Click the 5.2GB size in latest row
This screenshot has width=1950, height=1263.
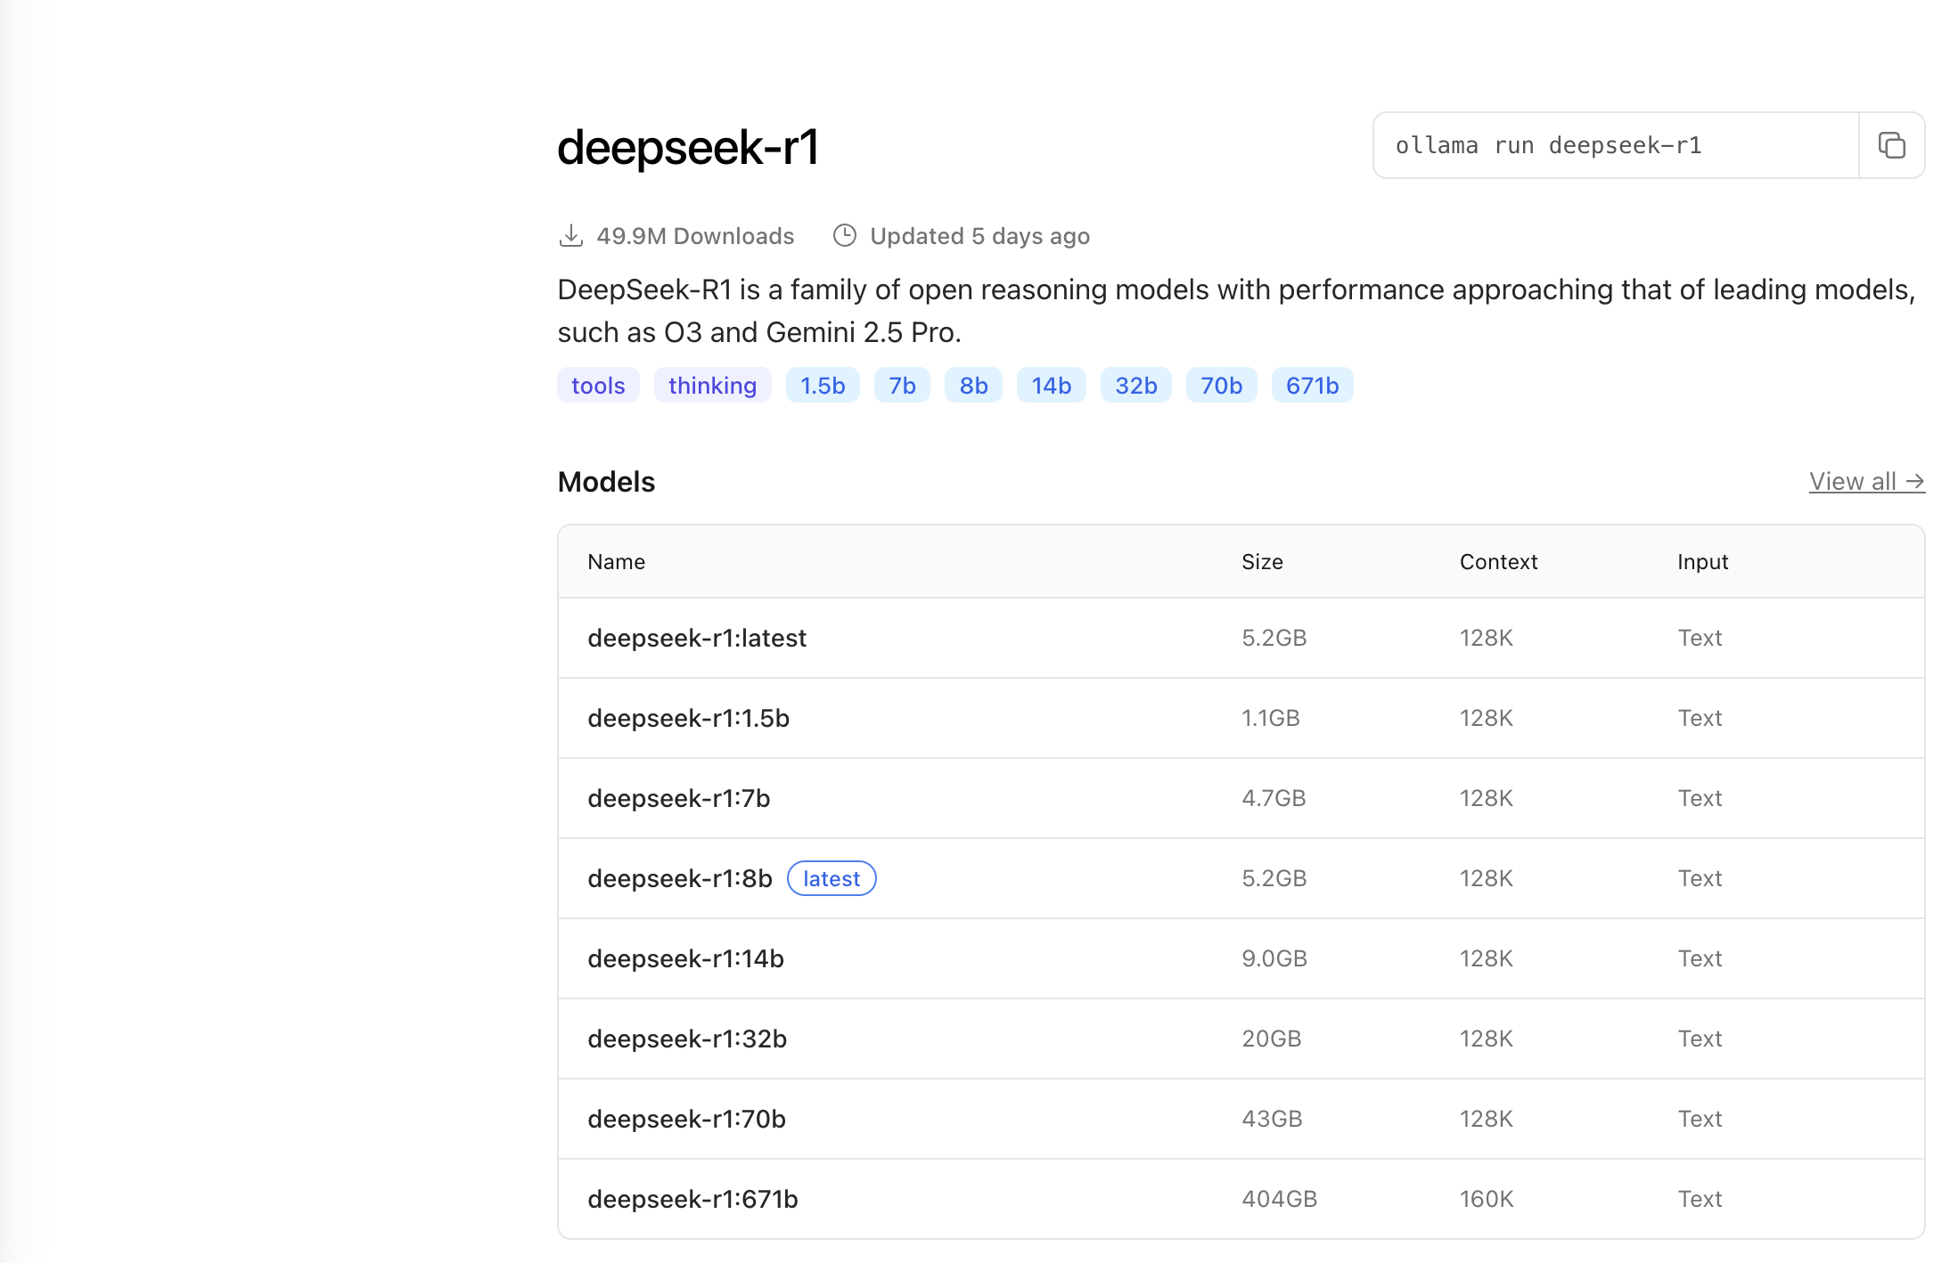1274,638
